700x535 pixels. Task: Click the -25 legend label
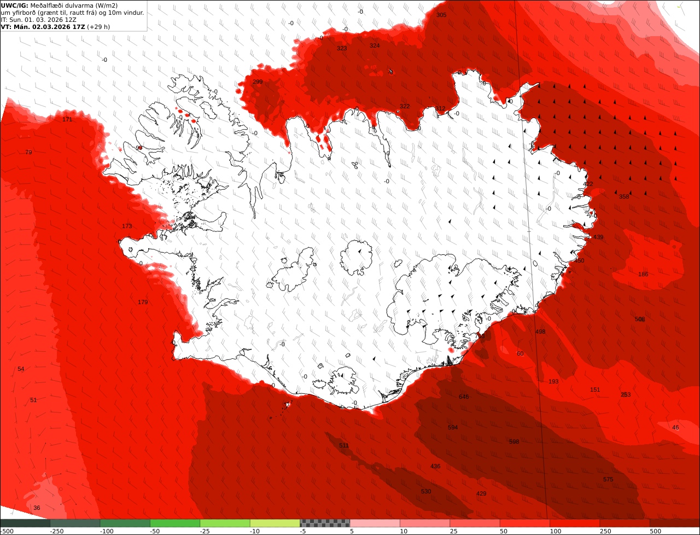pos(205,531)
